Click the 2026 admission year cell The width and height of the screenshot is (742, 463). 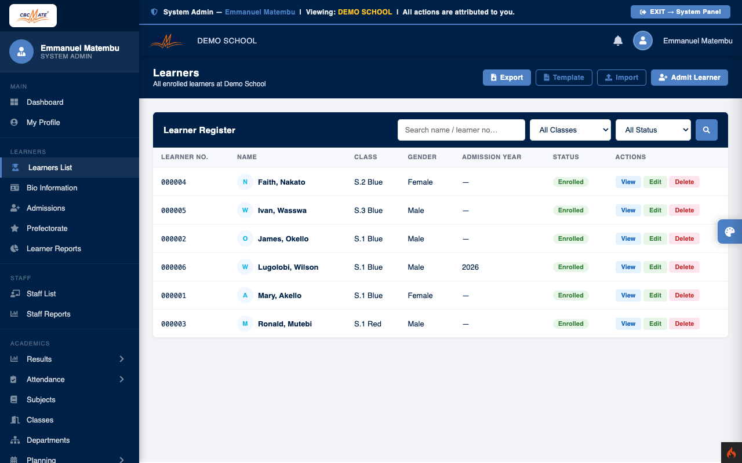470,267
